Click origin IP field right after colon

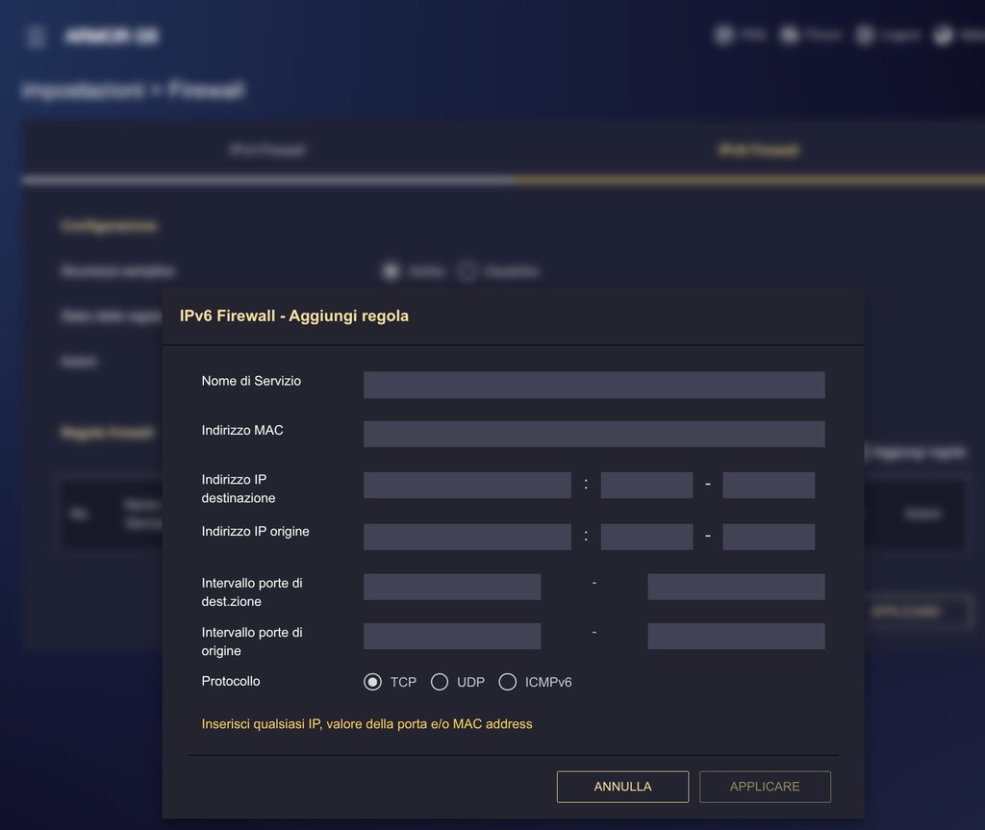click(646, 537)
